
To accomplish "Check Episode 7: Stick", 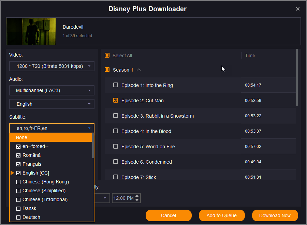I will point(116,177).
